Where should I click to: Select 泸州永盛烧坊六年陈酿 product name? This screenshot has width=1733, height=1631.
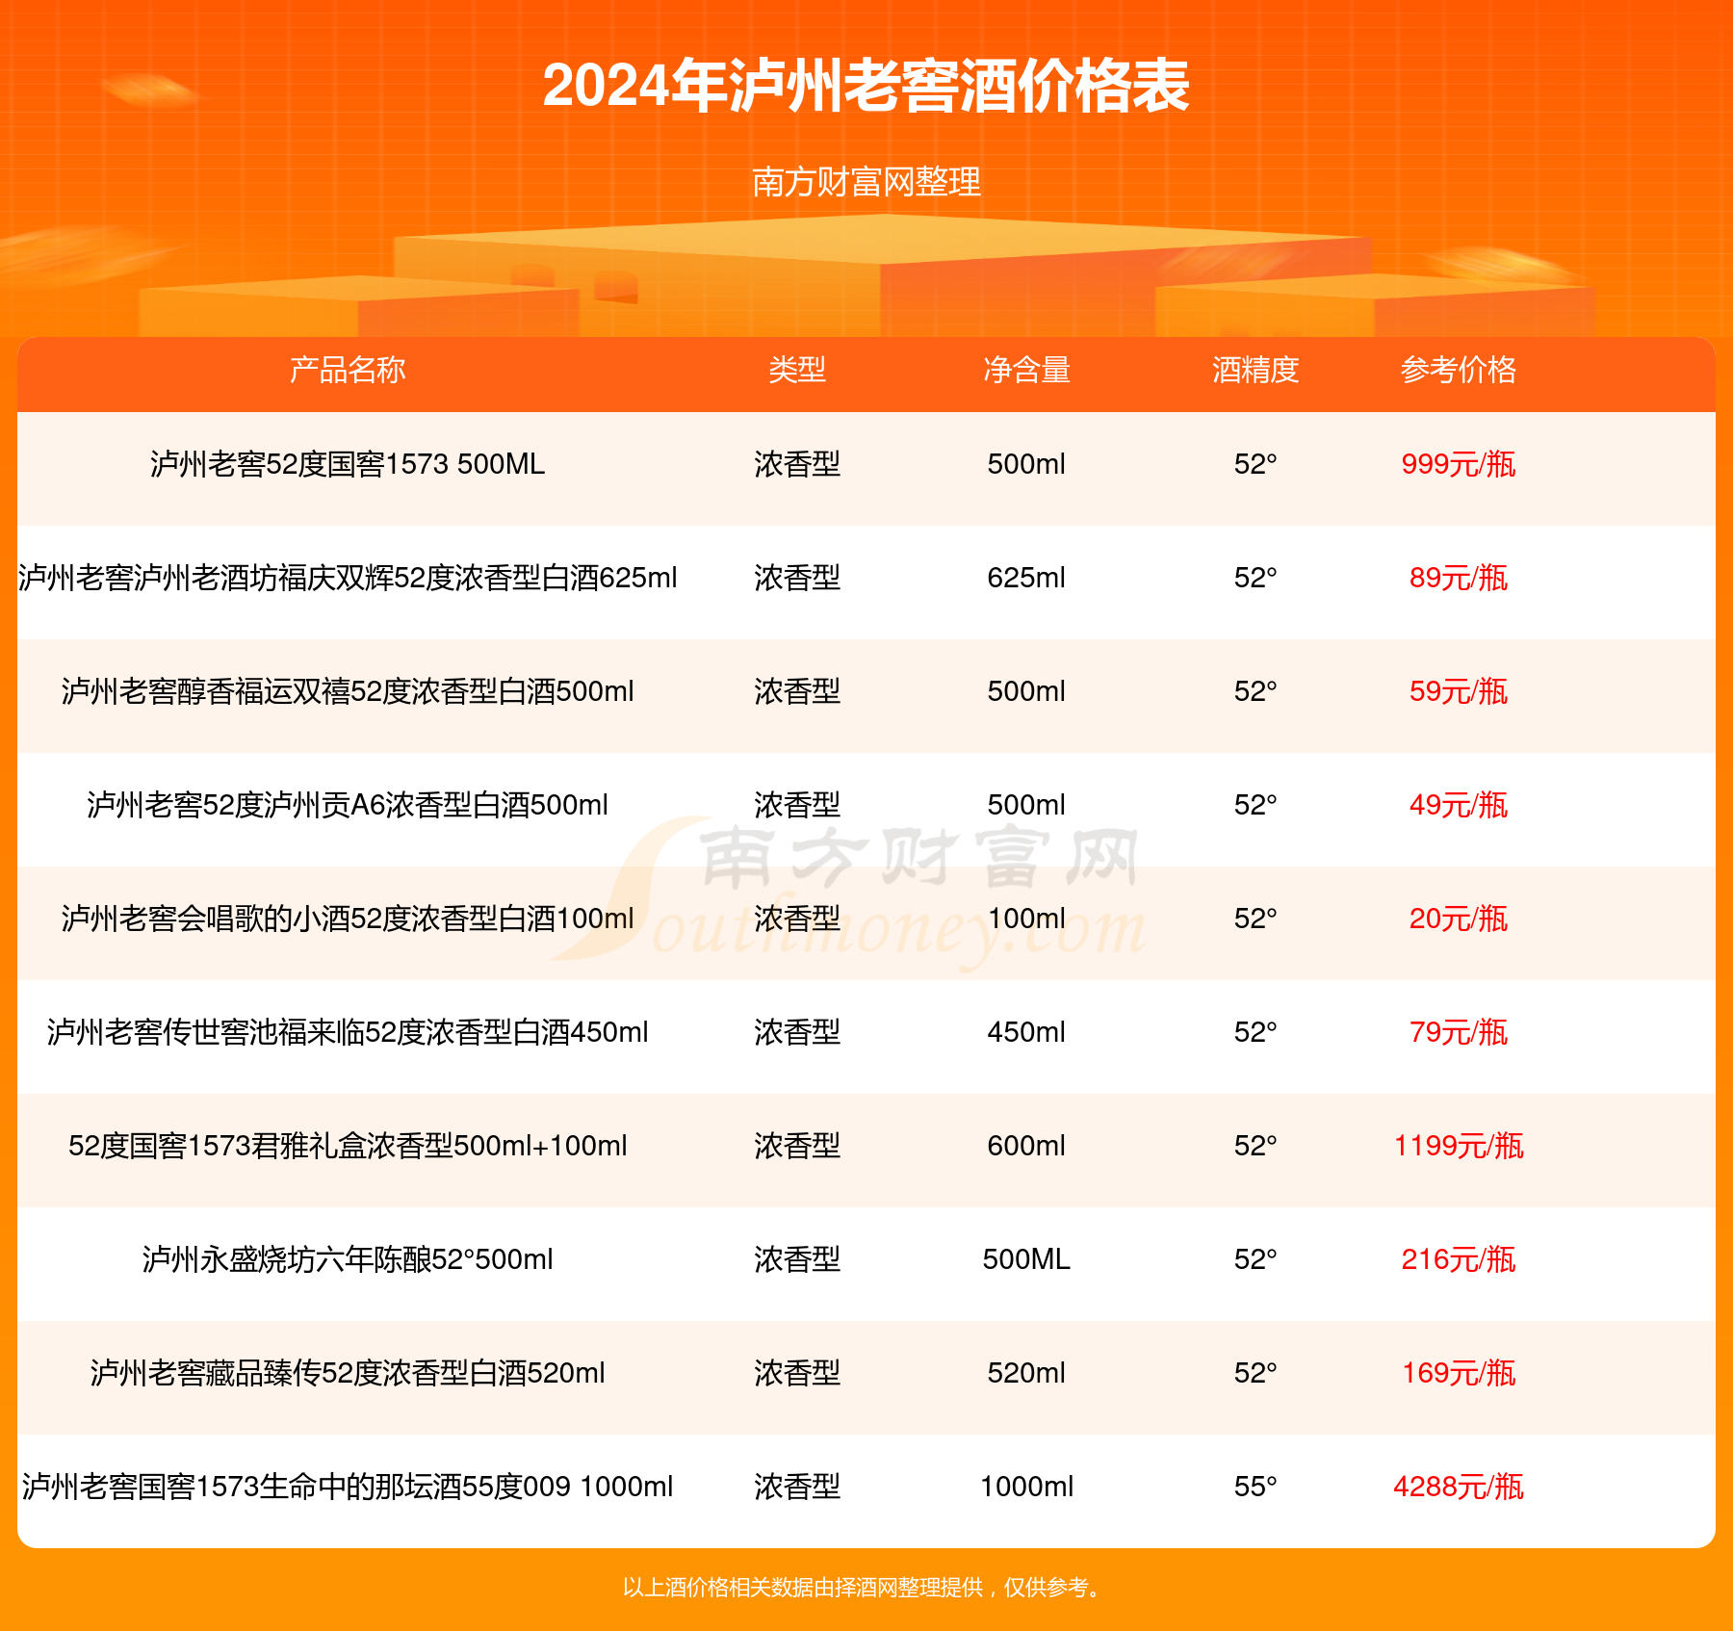(x=348, y=1259)
